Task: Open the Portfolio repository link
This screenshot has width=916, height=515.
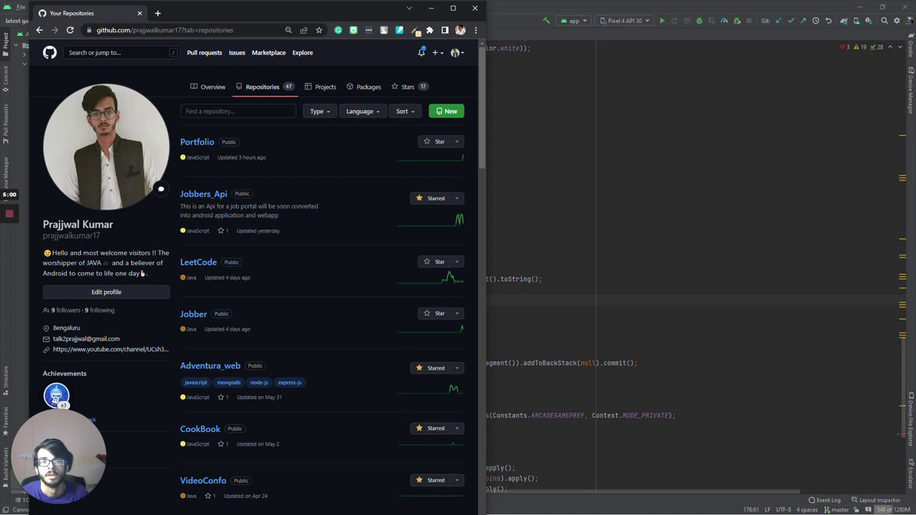Action: click(197, 142)
